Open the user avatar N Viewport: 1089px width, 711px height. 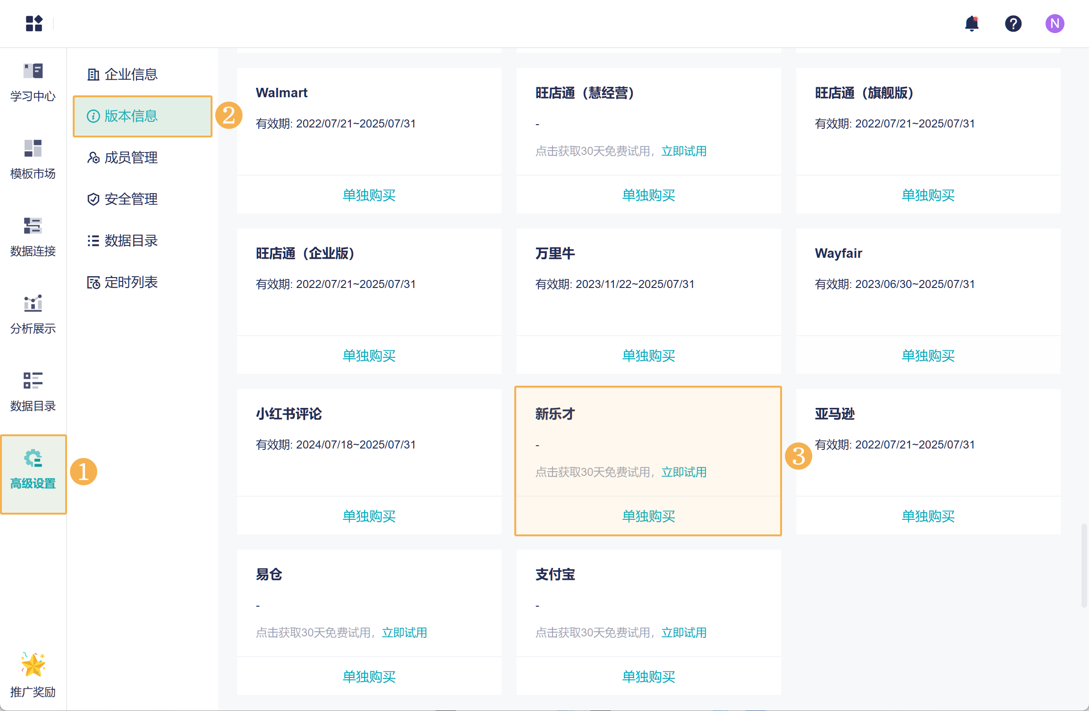coord(1055,23)
